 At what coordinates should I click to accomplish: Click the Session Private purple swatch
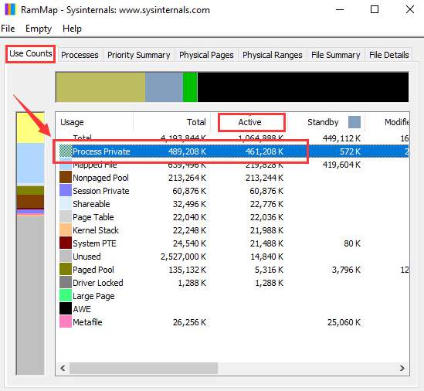pos(66,191)
